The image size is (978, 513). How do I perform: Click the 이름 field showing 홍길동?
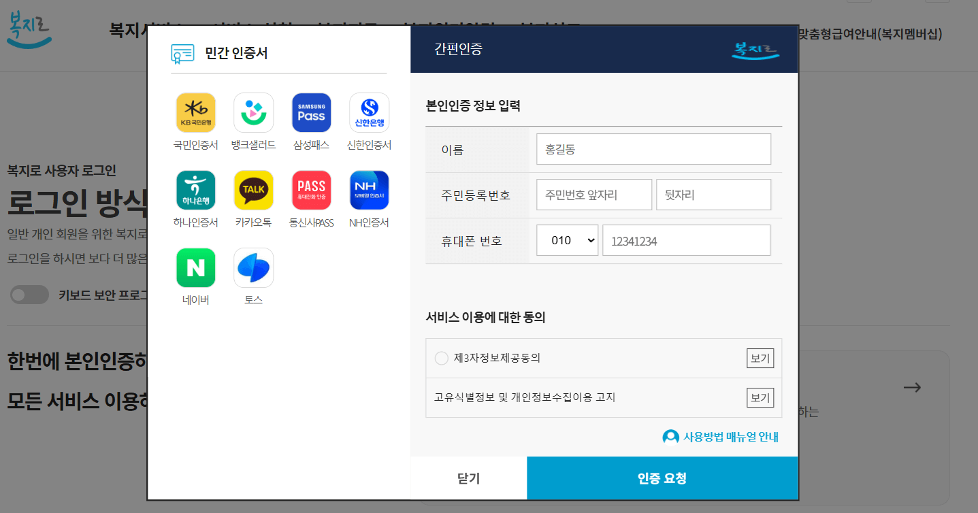coord(653,148)
